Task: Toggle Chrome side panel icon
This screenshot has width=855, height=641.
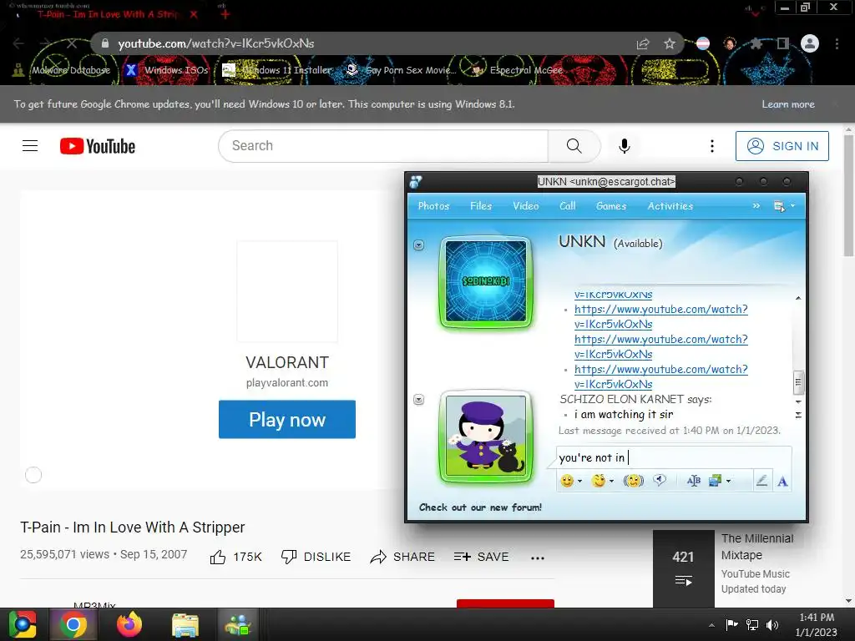Action: (x=783, y=43)
